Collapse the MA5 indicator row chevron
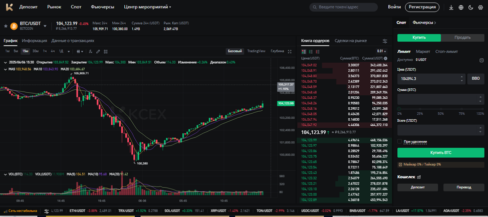 point(6,69)
